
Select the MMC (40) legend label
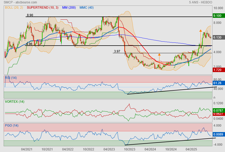(x=86, y=8)
